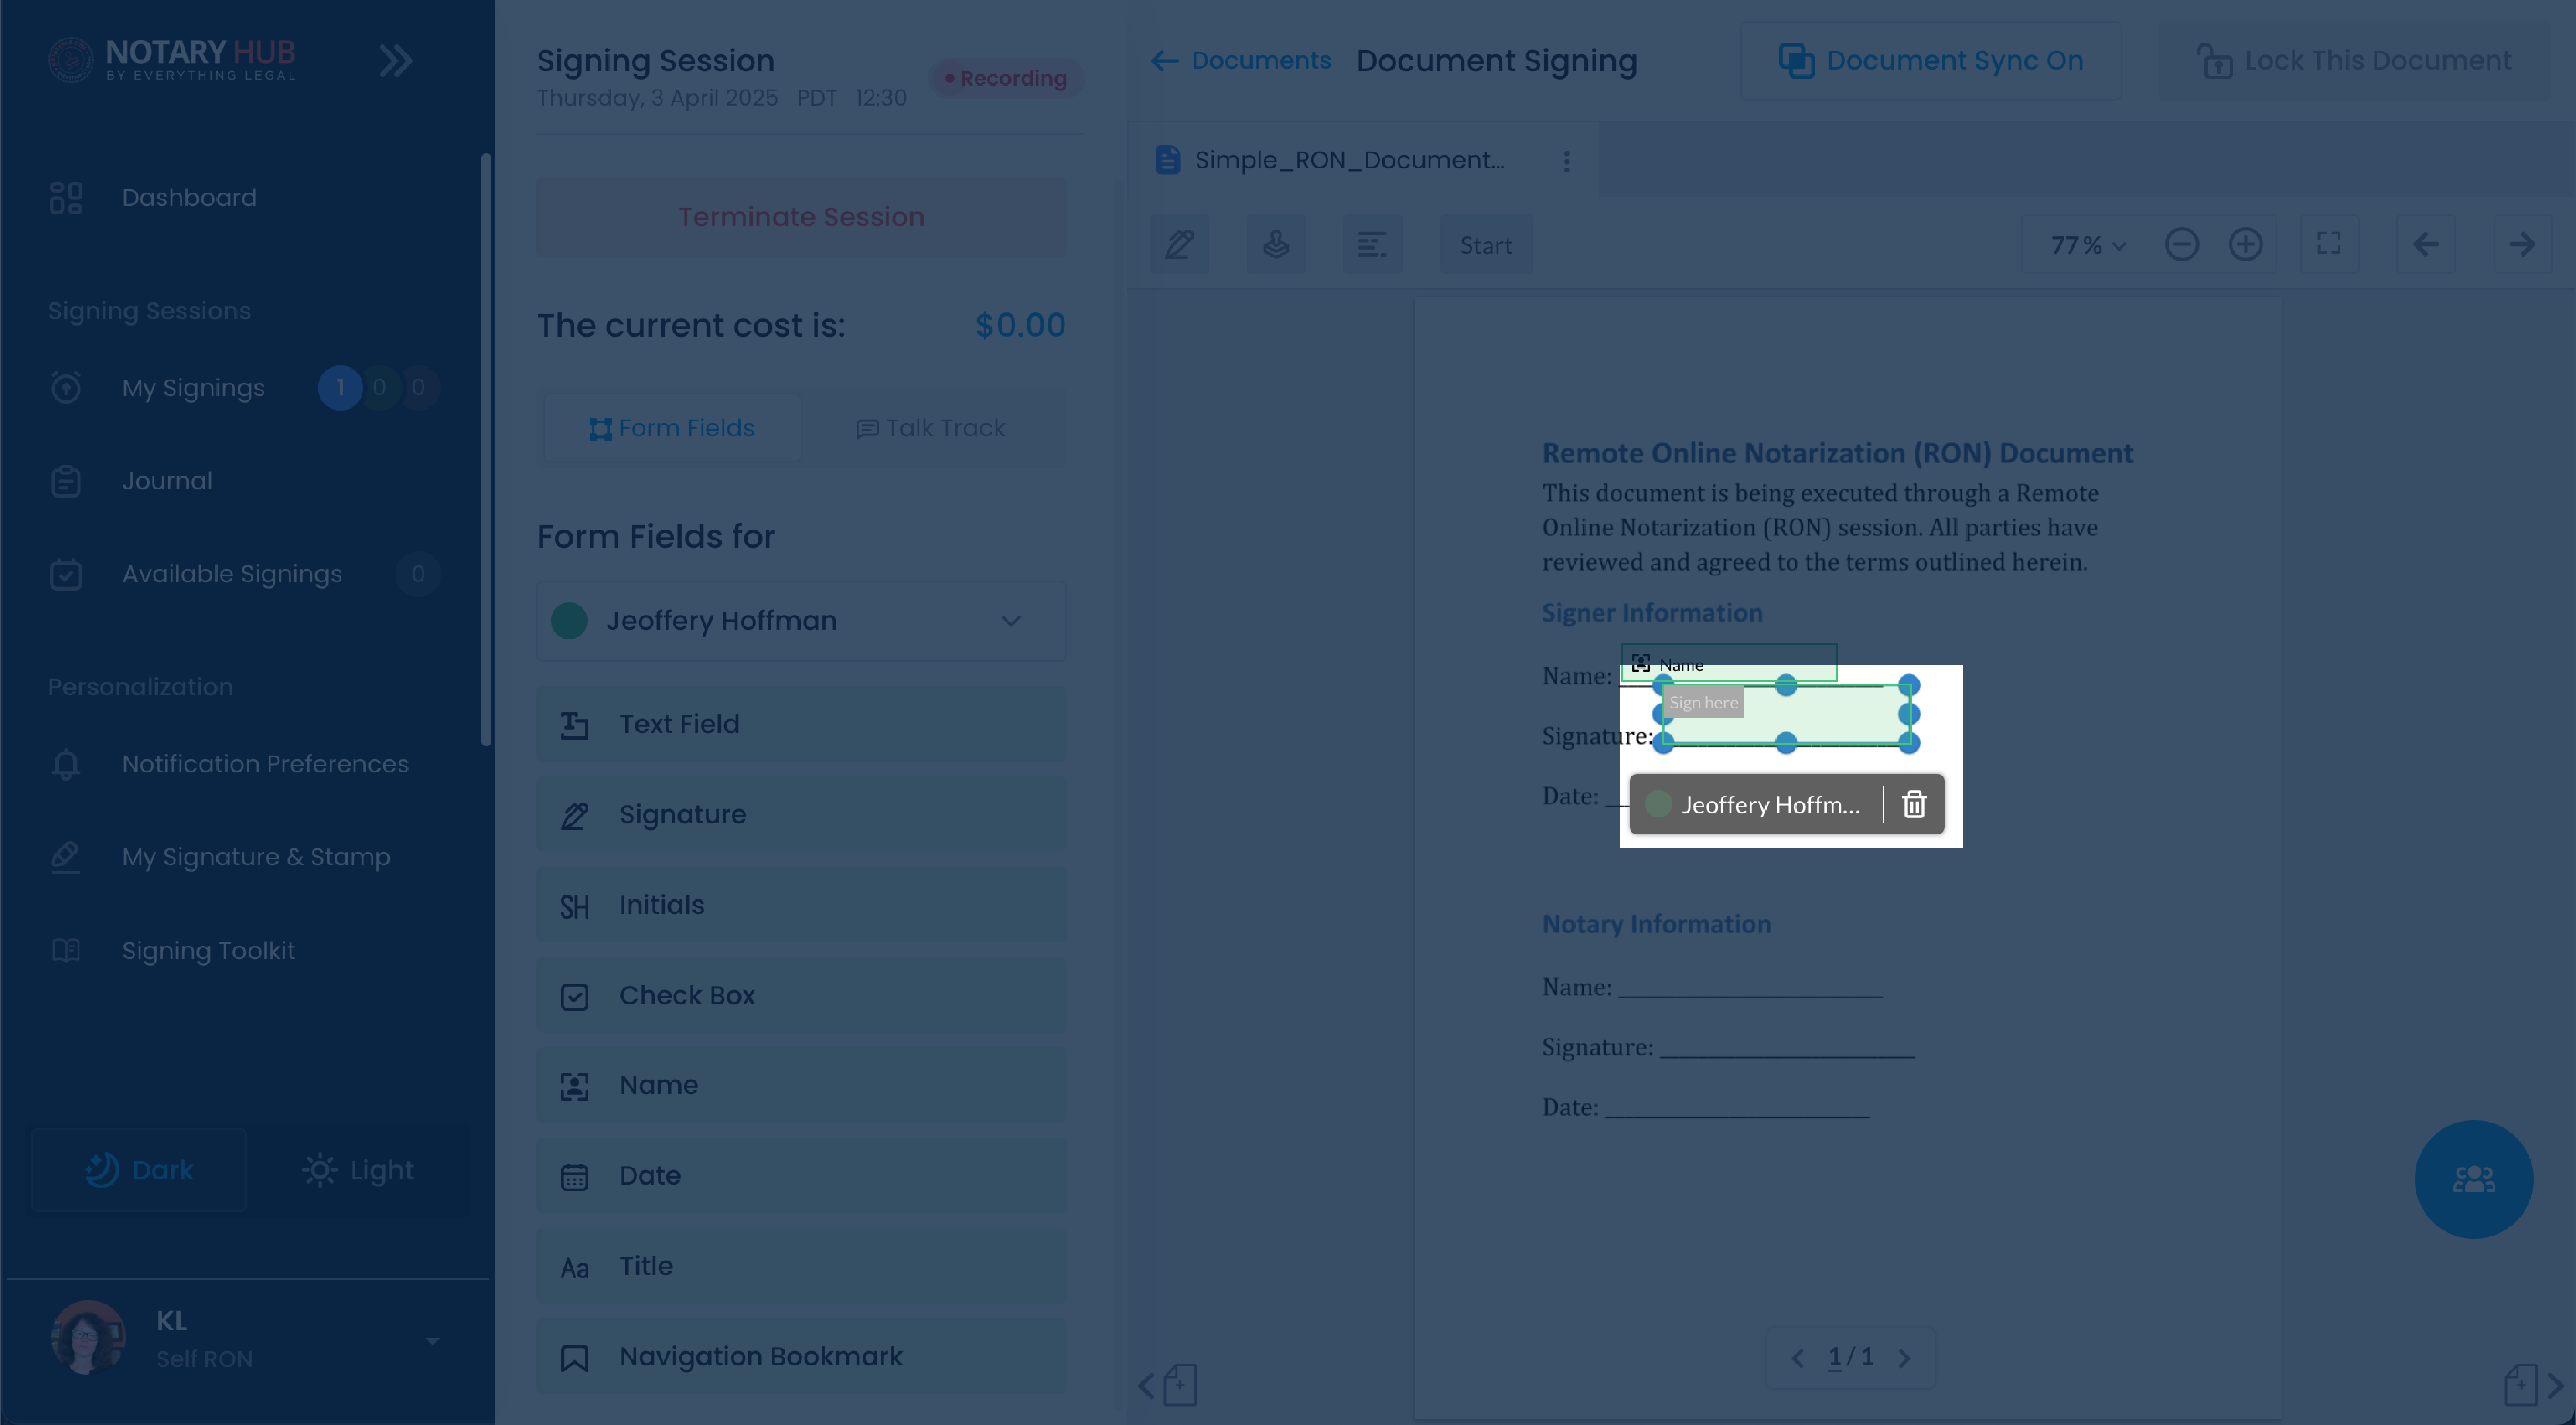This screenshot has height=1425, width=2576.
Task: Toggle Document Sync On button
Action: pyautogui.click(x=1931, y=61)
